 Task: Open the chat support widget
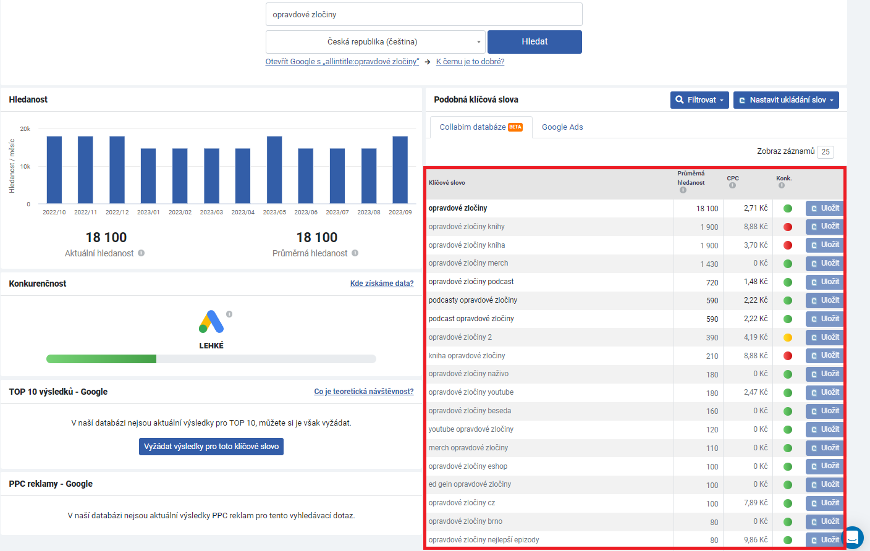pyautogui.click(x=852, y=537)
